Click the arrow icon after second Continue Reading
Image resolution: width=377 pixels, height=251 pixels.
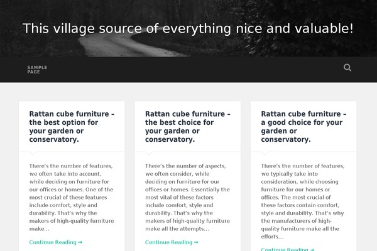pos(196,242)
